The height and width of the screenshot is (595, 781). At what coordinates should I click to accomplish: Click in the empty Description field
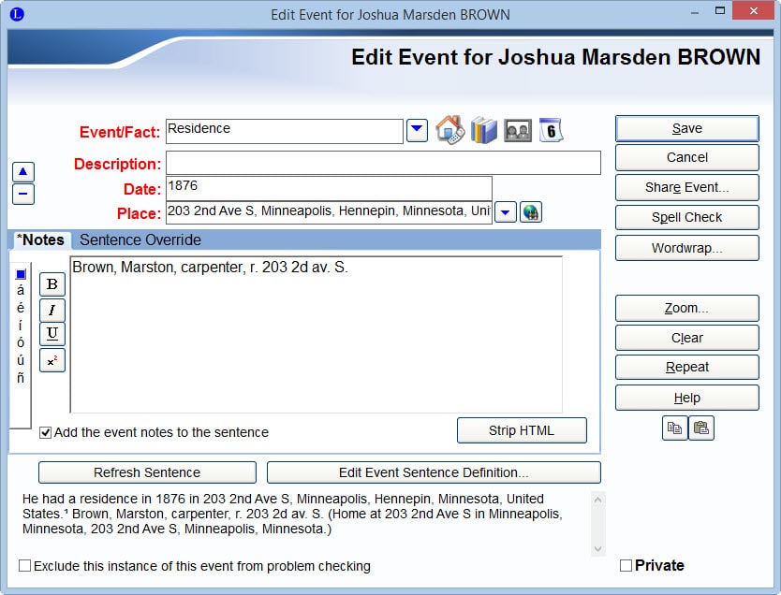(x=383, y=163)
